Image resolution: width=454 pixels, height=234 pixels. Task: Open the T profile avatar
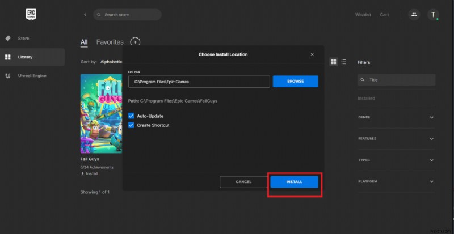pyautogui.click(x=433, y=15)
